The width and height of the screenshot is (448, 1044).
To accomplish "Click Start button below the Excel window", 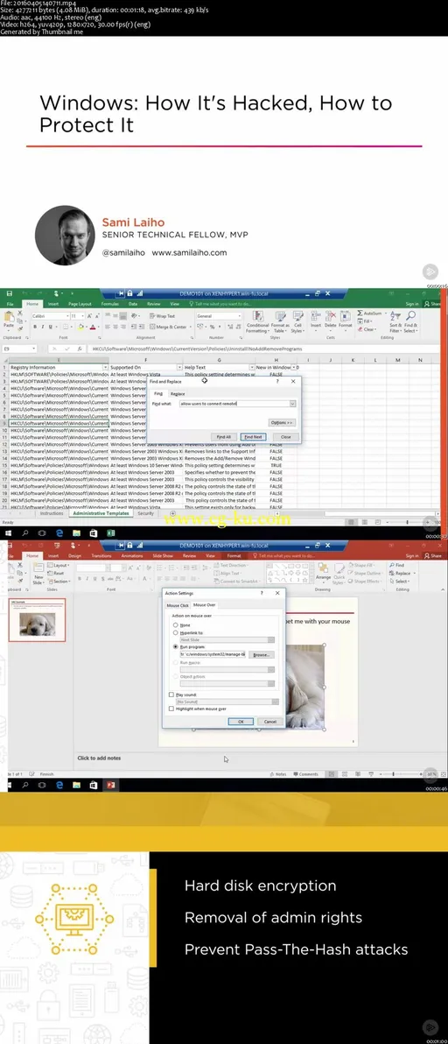I will (8, 533).
